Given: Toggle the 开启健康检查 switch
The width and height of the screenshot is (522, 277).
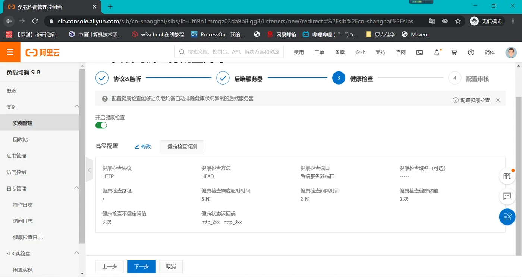Looking at the screenshot, I should pos(101,125).
